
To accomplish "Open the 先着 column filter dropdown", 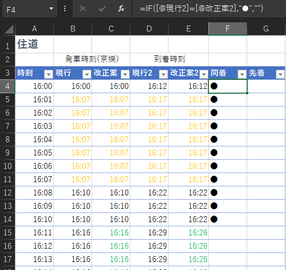I will coord(281,74).
